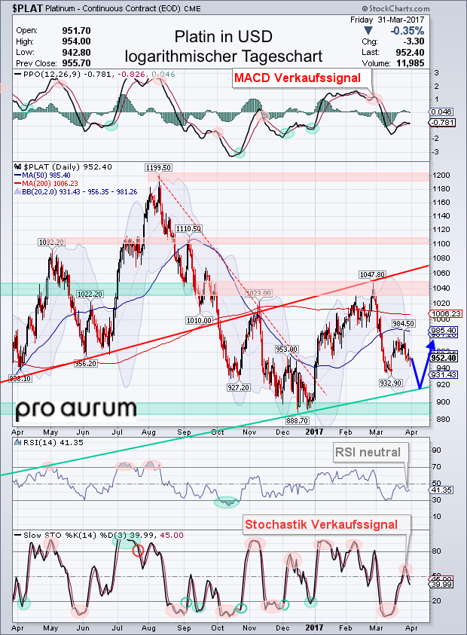
Task: Click the blue down triangle change indicator
Action: pyautogui.click(x=368, y=29)
